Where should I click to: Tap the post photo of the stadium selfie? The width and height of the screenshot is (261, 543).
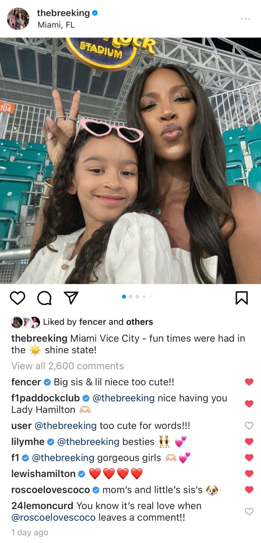[130, 161]
